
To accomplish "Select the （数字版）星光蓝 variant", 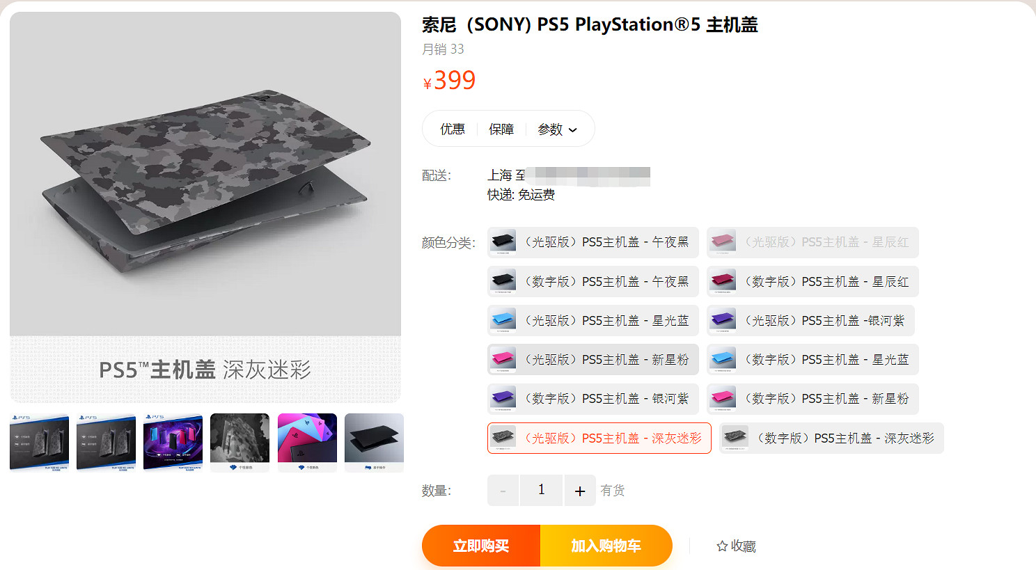I will click(811, 359).
